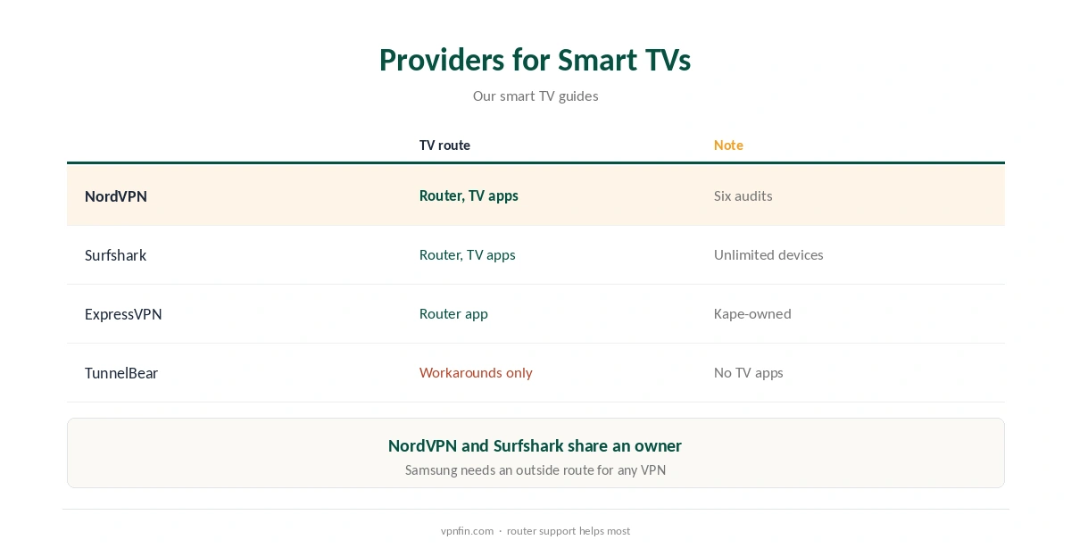Click 'router support helps most' footer text
The image size is (1071, 548).
click(569, 531)
